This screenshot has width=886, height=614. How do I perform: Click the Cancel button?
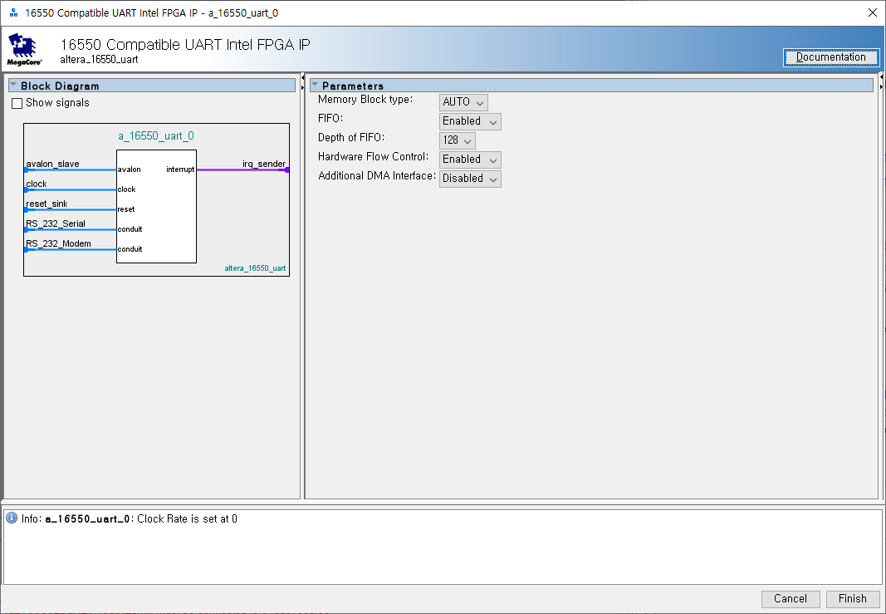click(x=791, y=599)
